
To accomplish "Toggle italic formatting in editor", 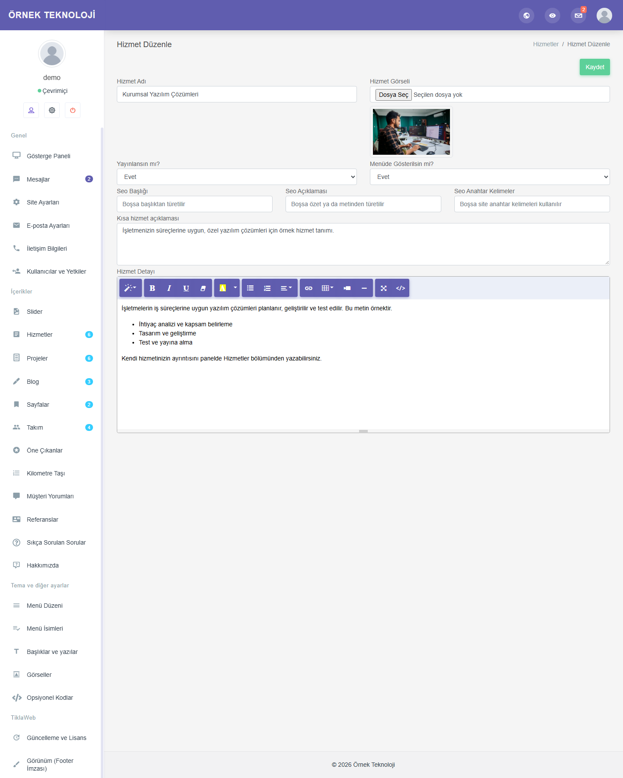I will coord(169,288).
